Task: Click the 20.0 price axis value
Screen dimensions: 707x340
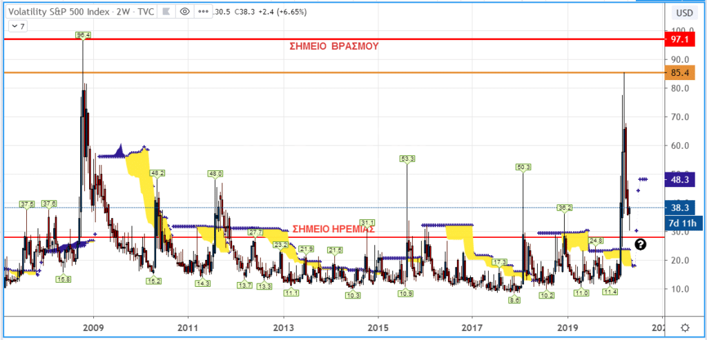Action: click(x=679, y=260)
